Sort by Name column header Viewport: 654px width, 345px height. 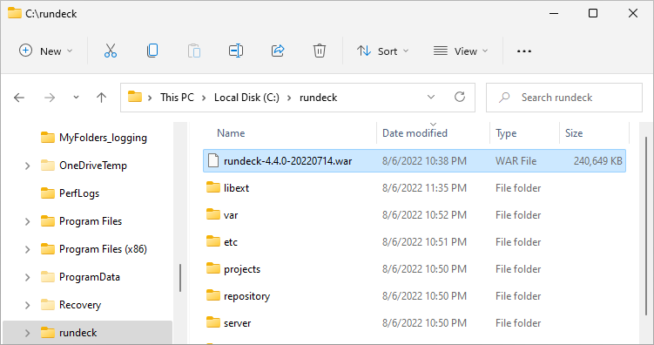[231, 133]
